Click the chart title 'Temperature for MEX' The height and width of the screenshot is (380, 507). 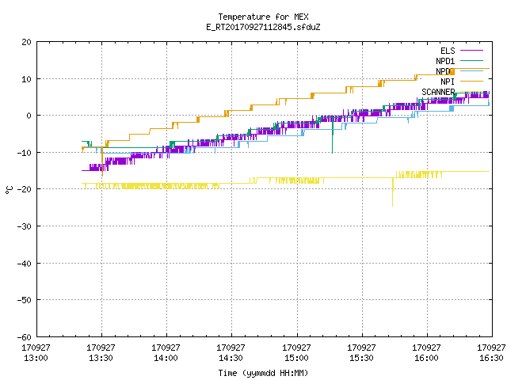(x=263, y=17)
